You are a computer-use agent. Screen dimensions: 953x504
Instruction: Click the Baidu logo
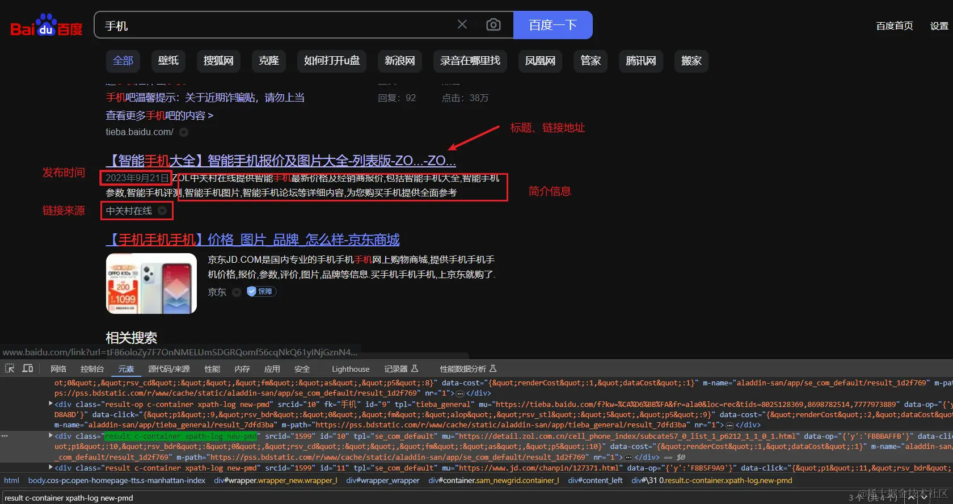(x=47, y=25)
